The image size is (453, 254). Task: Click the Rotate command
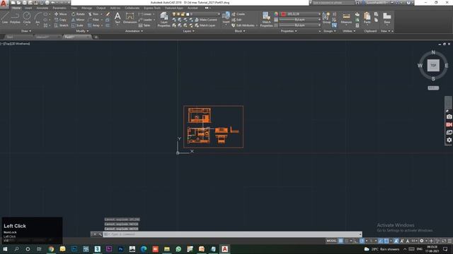[78, 14]
